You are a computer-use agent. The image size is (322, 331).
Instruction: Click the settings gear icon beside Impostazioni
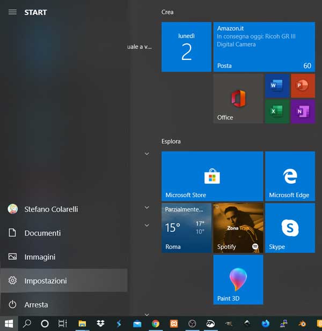pyautogui.click(x=12, y=280)
